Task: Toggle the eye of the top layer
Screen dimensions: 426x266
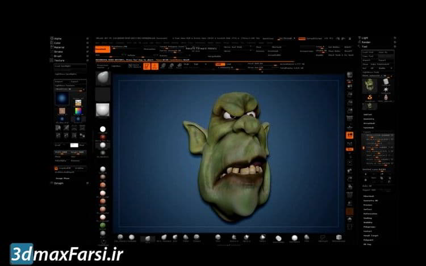Action: [392, 135]
